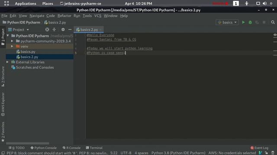The image size is (277, 155).
Task: Open Search Everywhere magnifier icon
Action: click(x=273, y=22)
